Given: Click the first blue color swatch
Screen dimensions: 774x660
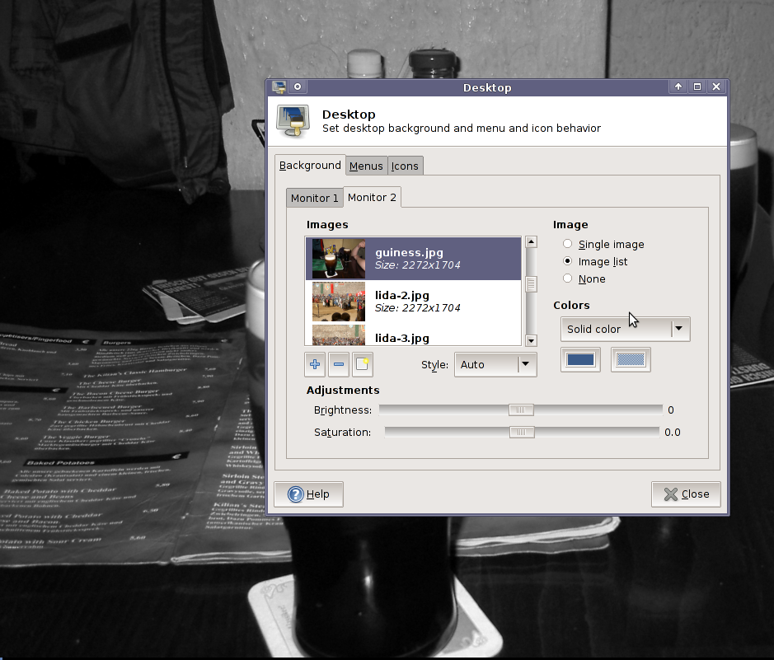Looking at the screenshot, I should click(580, 359).
